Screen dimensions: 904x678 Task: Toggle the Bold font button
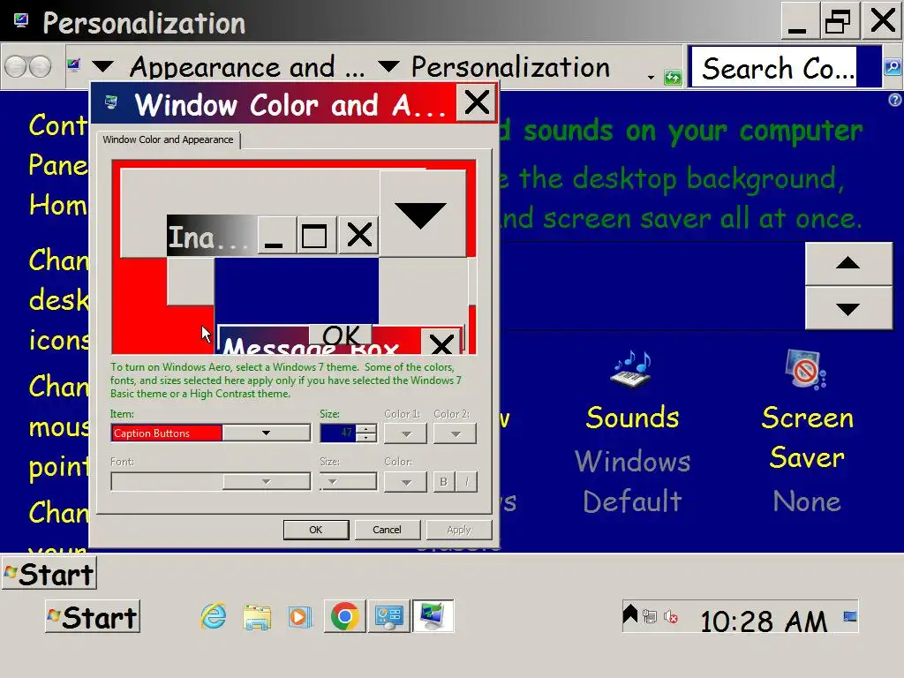pos(443,481)
